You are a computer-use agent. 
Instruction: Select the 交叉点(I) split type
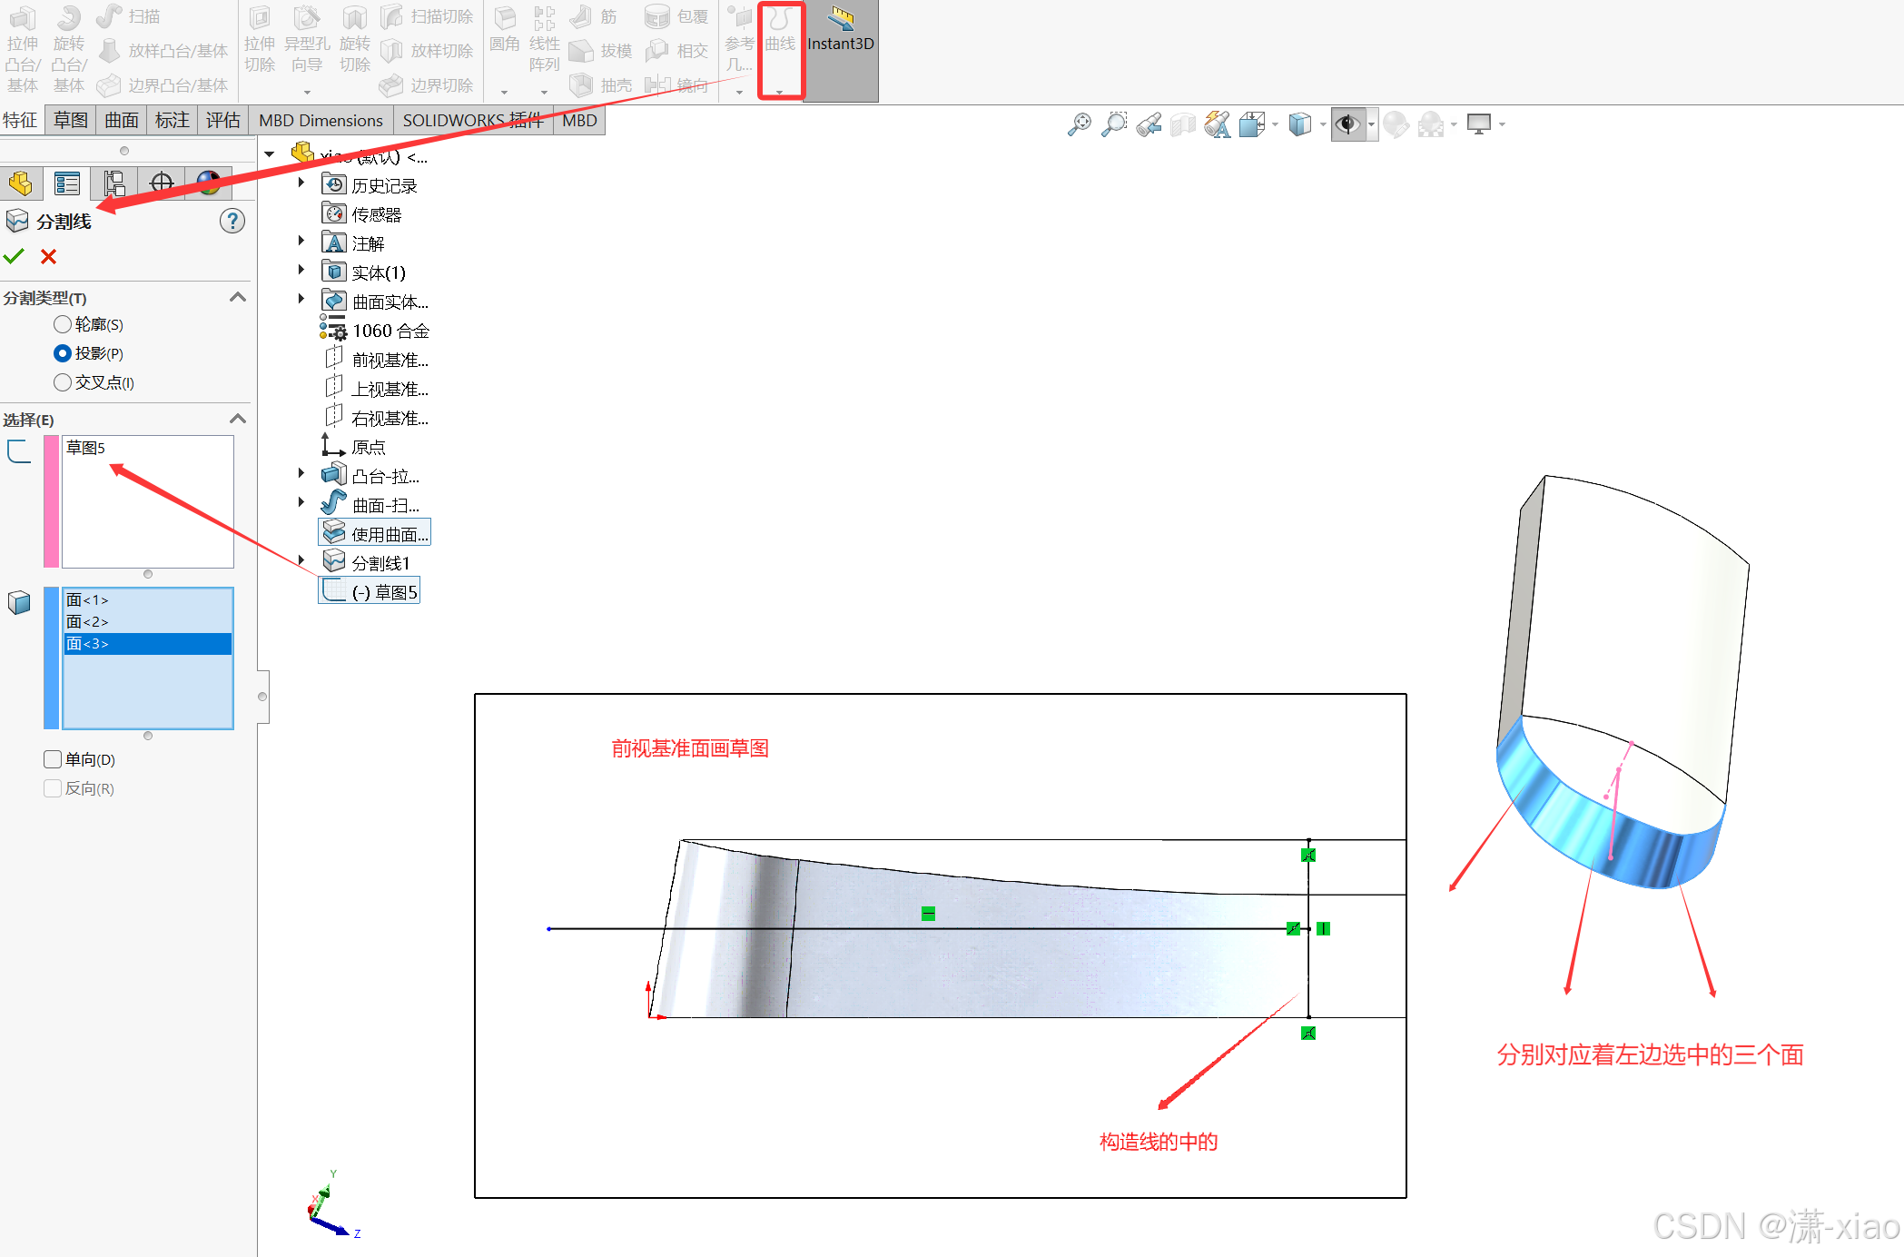[x=63, y=382]
